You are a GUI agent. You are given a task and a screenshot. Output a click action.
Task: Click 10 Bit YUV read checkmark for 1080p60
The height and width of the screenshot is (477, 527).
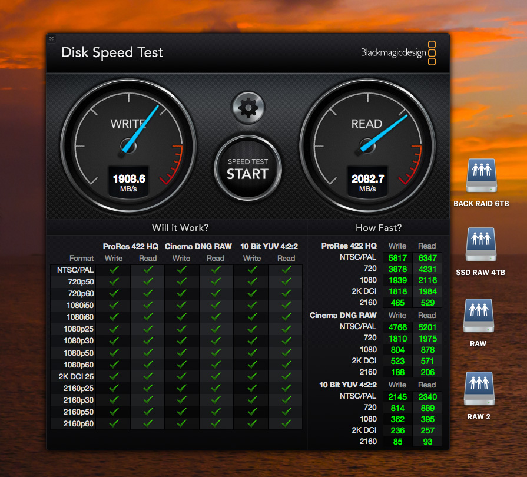pyautogui.click(x=286, y=365)
